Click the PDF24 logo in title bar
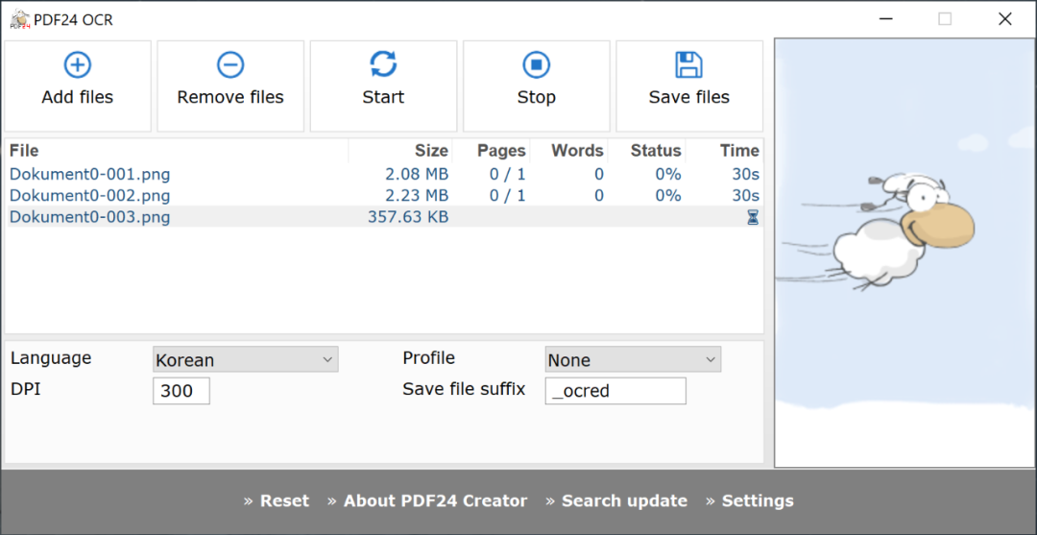 (x=19, y=19)
